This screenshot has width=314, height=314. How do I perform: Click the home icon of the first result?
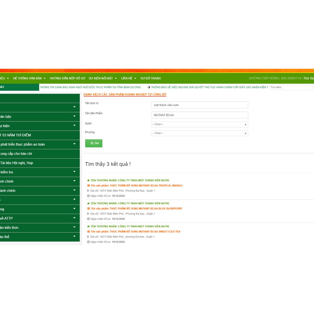coord(88,180)
